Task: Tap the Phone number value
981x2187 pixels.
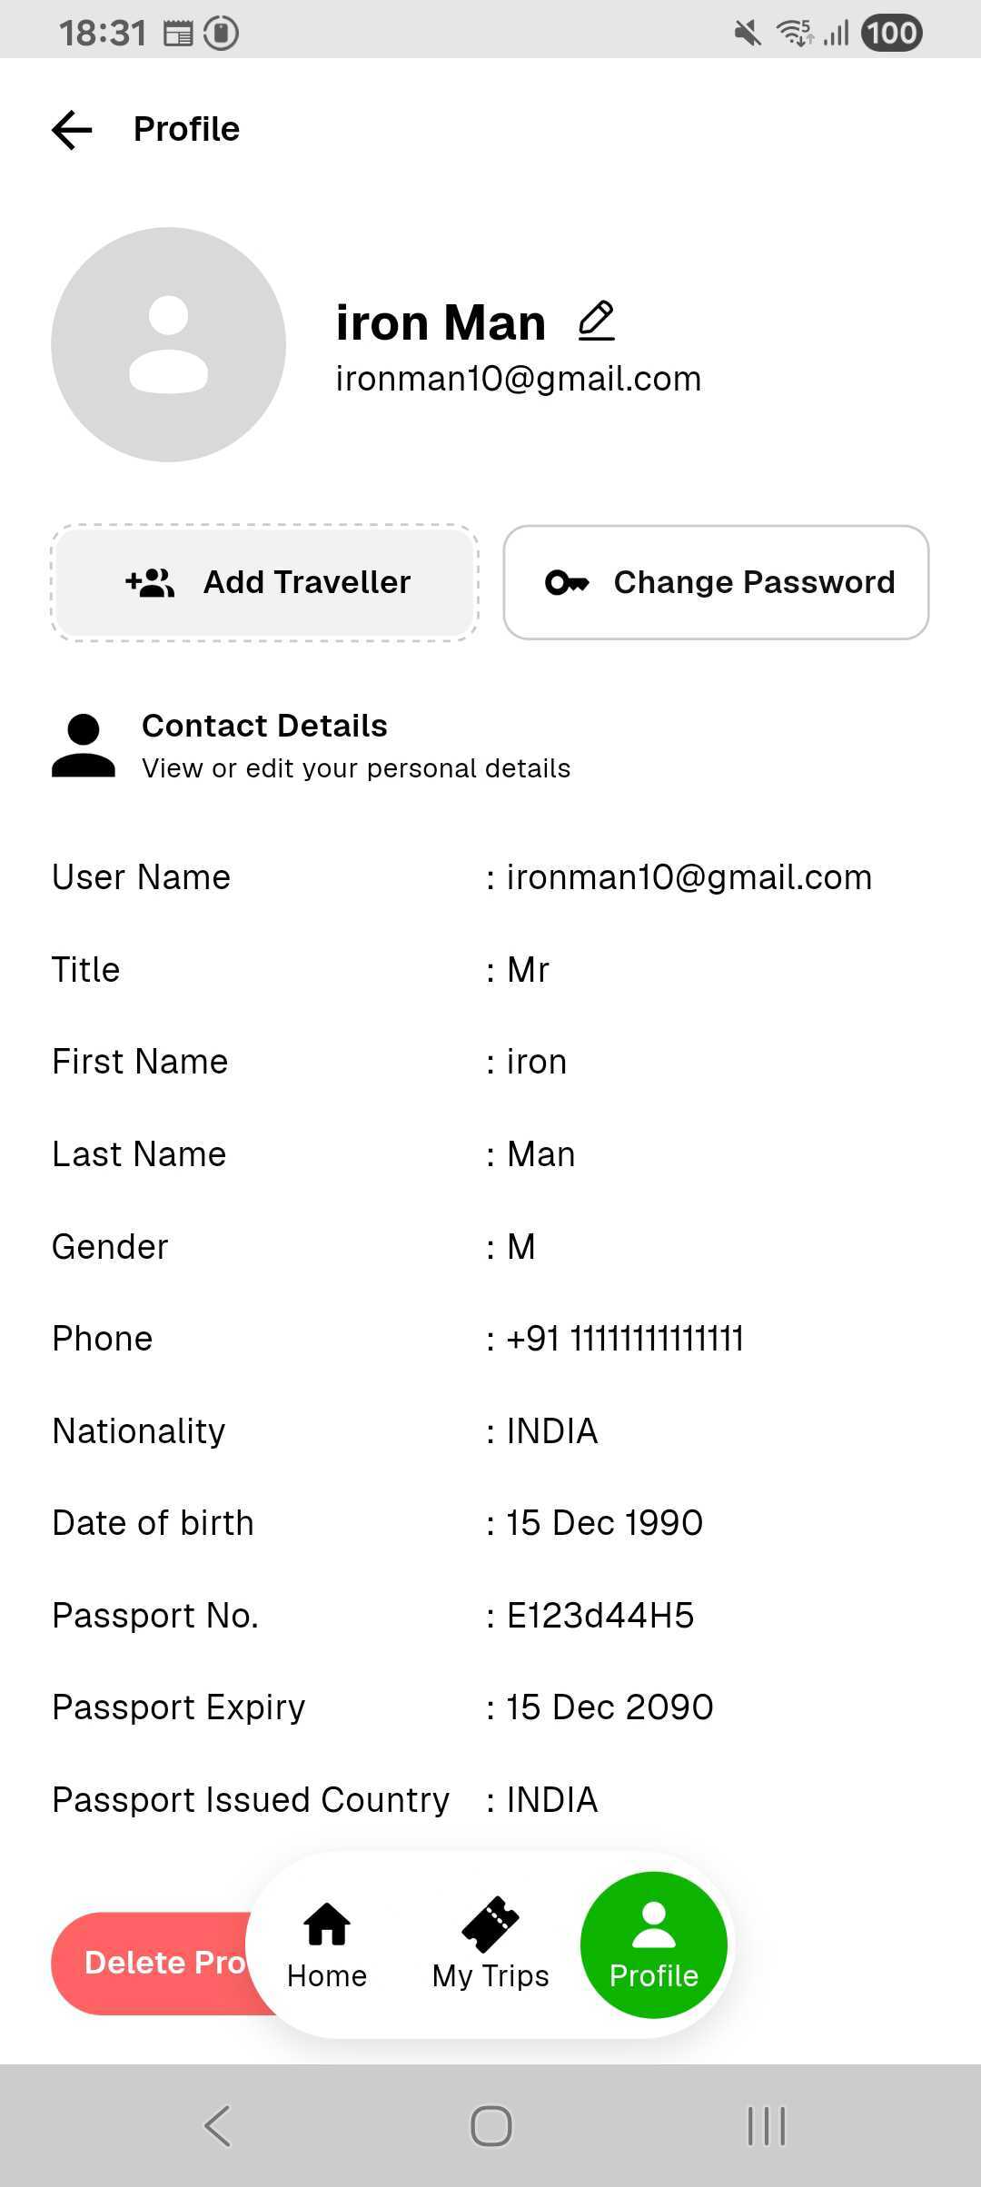Action: [x=625, y=1339]
